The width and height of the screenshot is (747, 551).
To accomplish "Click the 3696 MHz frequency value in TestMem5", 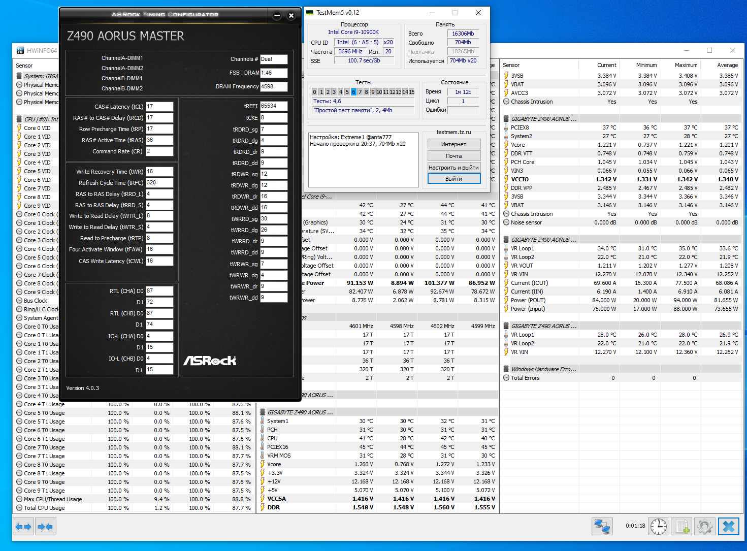I will tap(350, 51).
